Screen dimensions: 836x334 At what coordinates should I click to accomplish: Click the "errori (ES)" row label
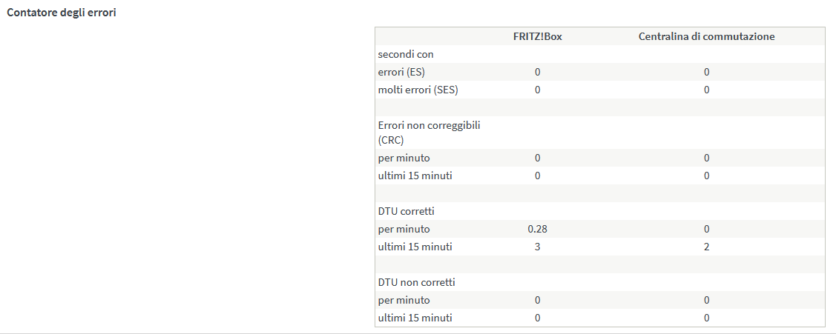click(401, 72)
